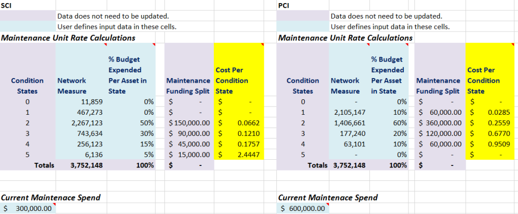Click the $15,000.00 funding split cell
This screenshot has height=214, width=518.
click(190, 155)
